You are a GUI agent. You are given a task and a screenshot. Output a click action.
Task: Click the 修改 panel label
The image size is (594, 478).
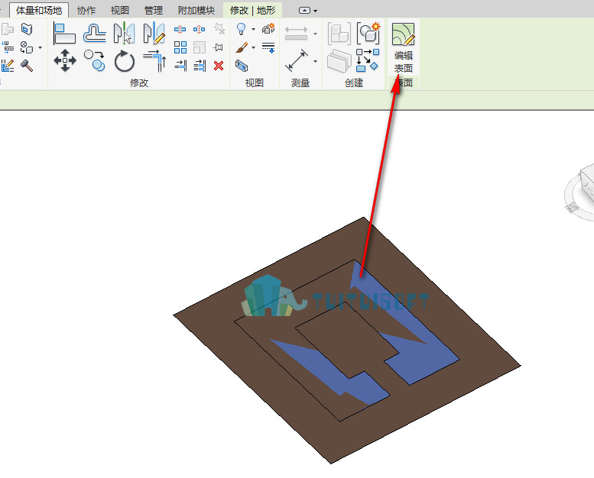(138, 83)
